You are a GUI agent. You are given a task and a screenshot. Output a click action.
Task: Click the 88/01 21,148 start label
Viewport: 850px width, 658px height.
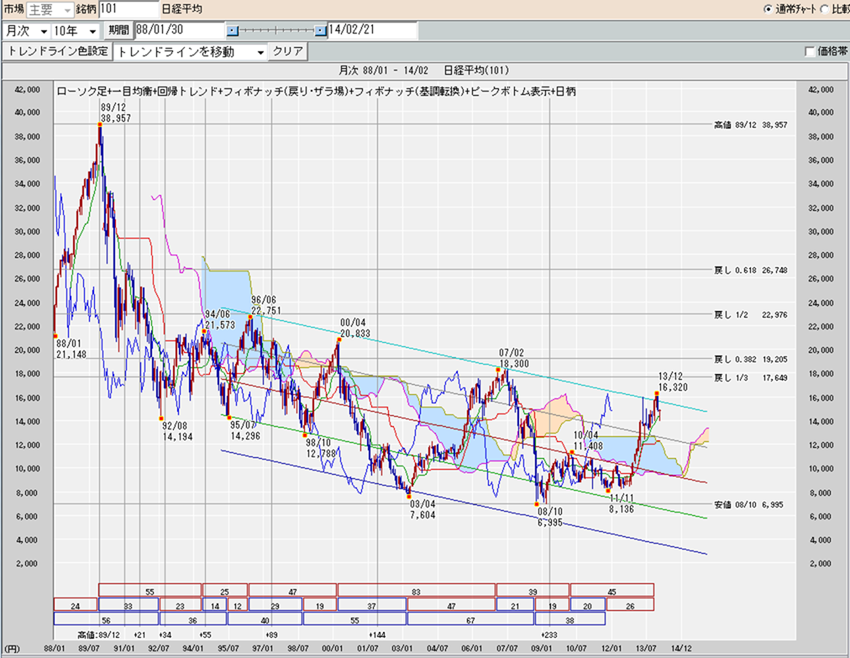click(71, 349)
